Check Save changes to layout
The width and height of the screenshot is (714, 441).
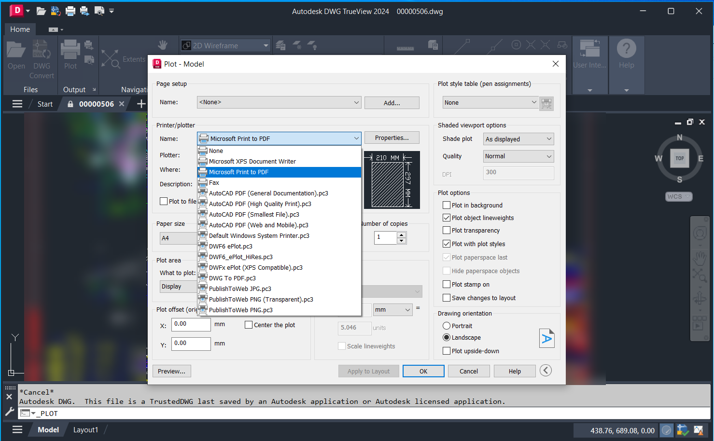point(447,298)
